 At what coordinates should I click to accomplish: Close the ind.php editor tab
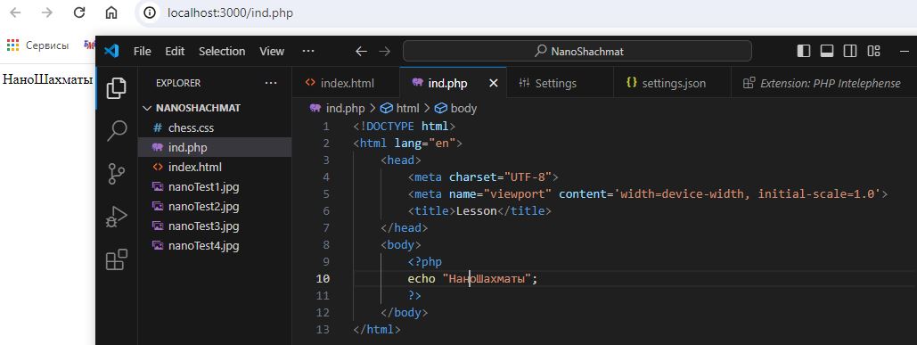click(x=493, y=83)
